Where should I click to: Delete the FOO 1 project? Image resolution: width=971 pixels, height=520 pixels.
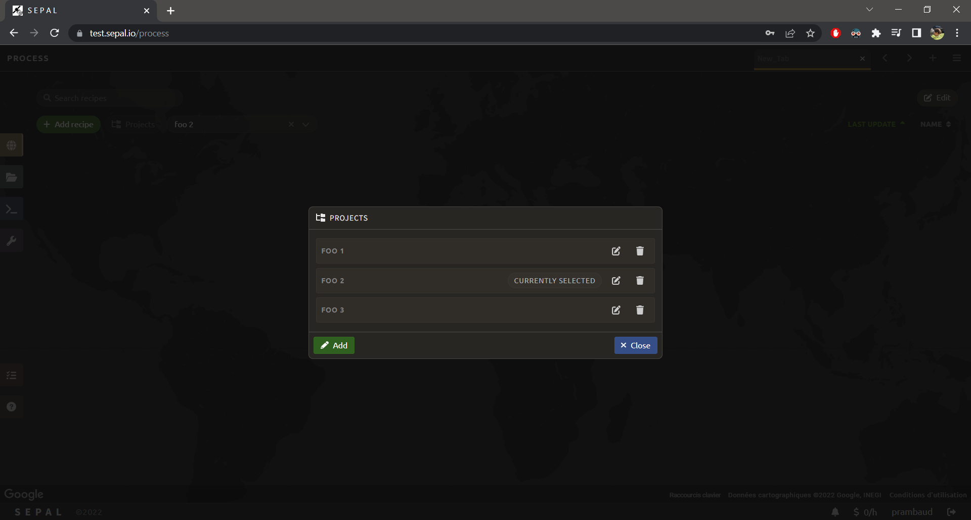pyautogui.click(x=640, y=251)
